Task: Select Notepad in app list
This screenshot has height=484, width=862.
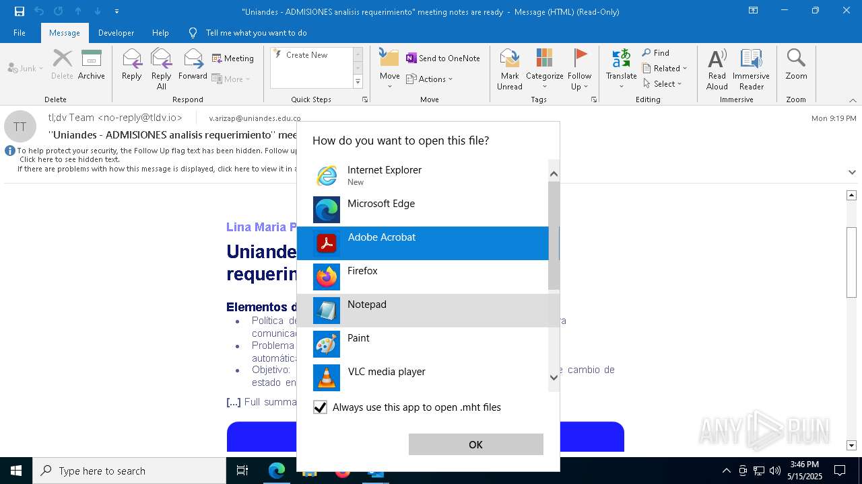Action: point(423,311)
